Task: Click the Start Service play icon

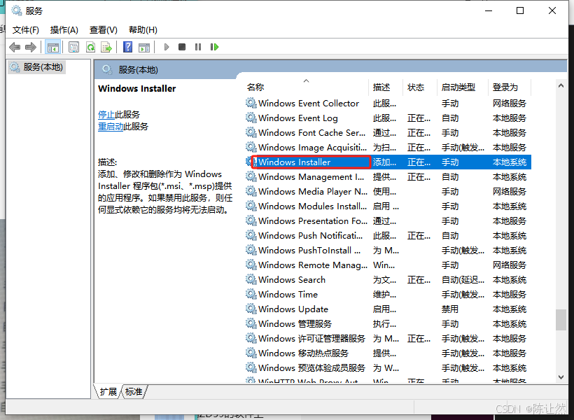Action: (x=167, y=47)
